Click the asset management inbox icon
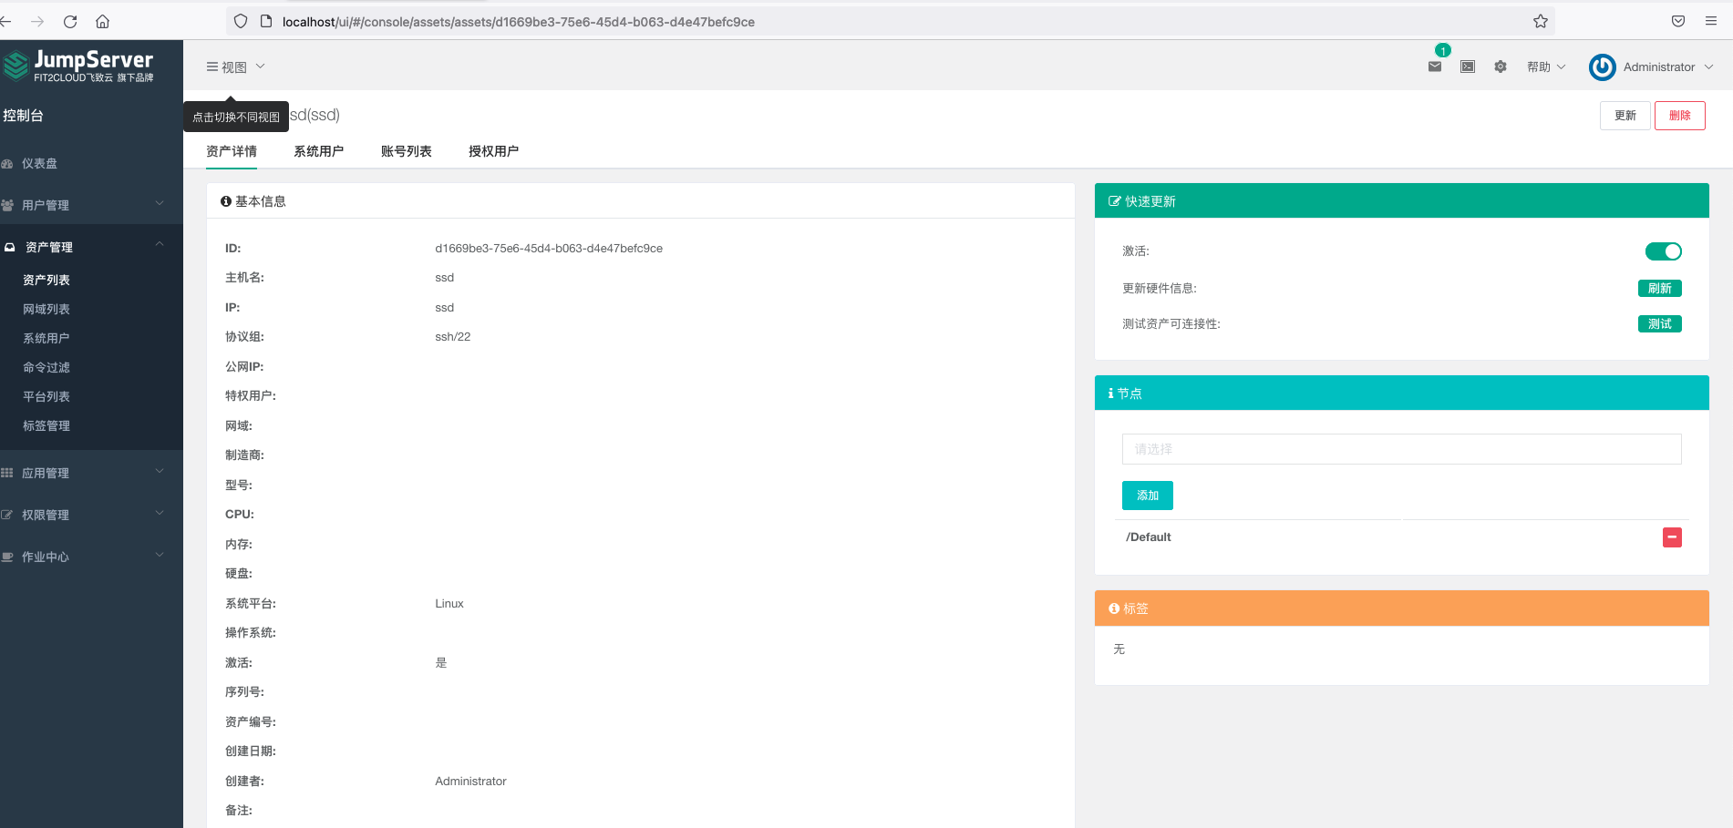 pyautogui.click(x=9, y=248)
